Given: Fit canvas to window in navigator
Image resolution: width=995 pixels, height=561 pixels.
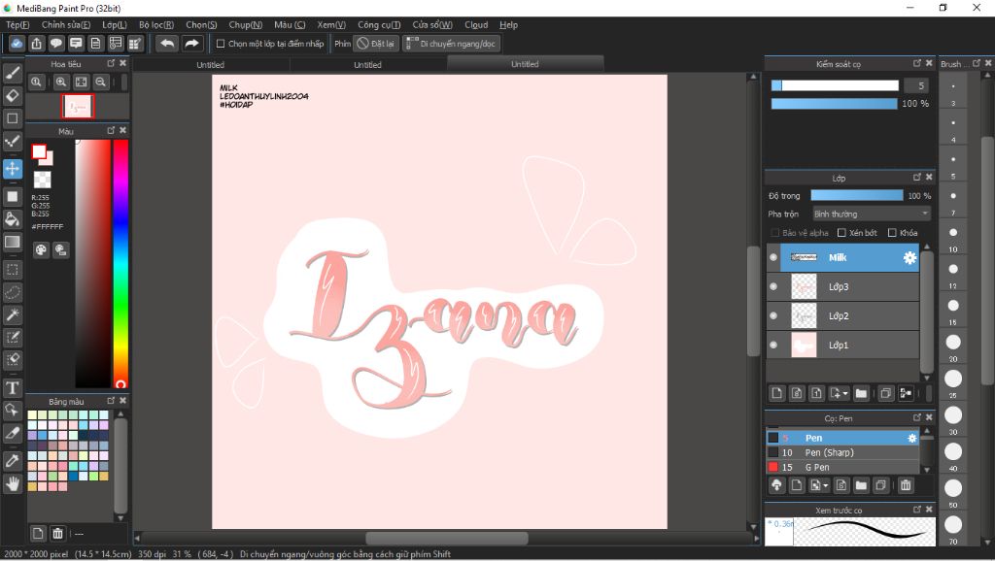Looking at the screenshot, I should pyautogui.click(x=81, y=82).
